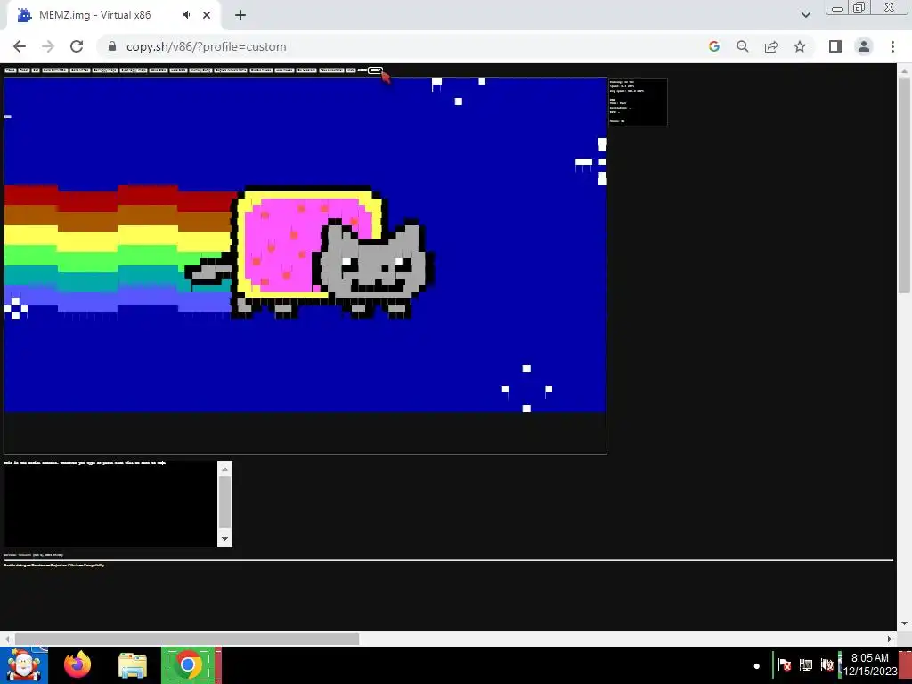Click Capture network traffic button
The height and width of the screenshot is (684, 912).
pos(231,70)
